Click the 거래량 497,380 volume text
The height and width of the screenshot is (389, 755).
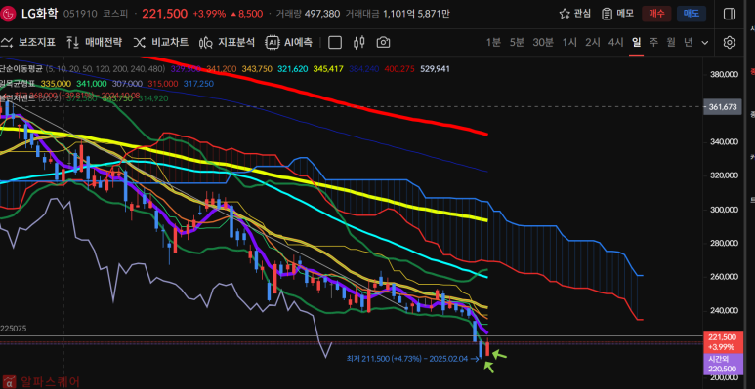308,14
